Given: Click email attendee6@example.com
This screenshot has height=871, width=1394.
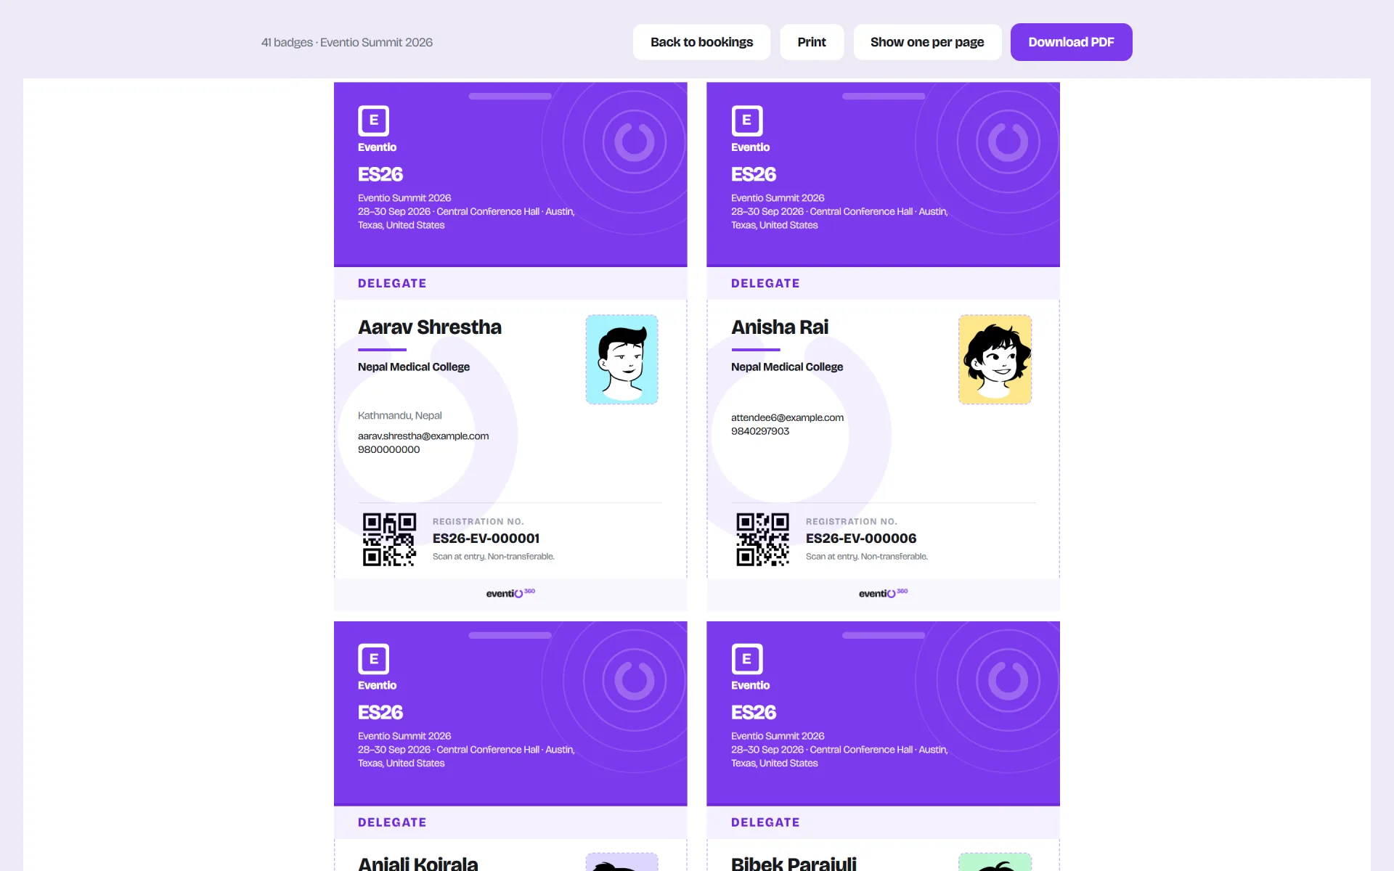Looking at the screenshot, I should 787,417.
